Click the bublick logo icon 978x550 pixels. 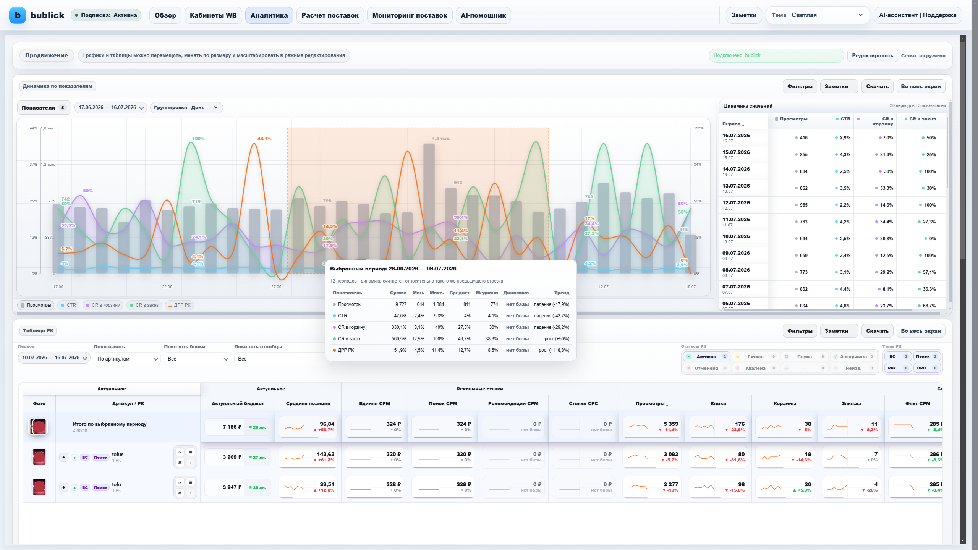coord(17,15)
